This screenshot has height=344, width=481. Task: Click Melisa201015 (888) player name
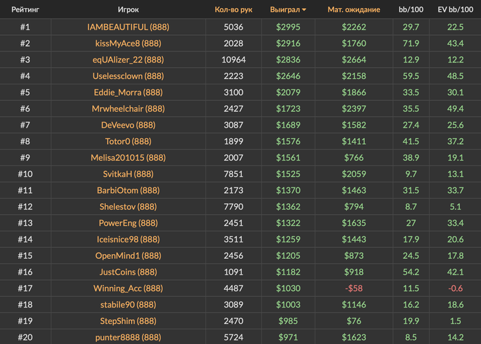coord(128,158)
